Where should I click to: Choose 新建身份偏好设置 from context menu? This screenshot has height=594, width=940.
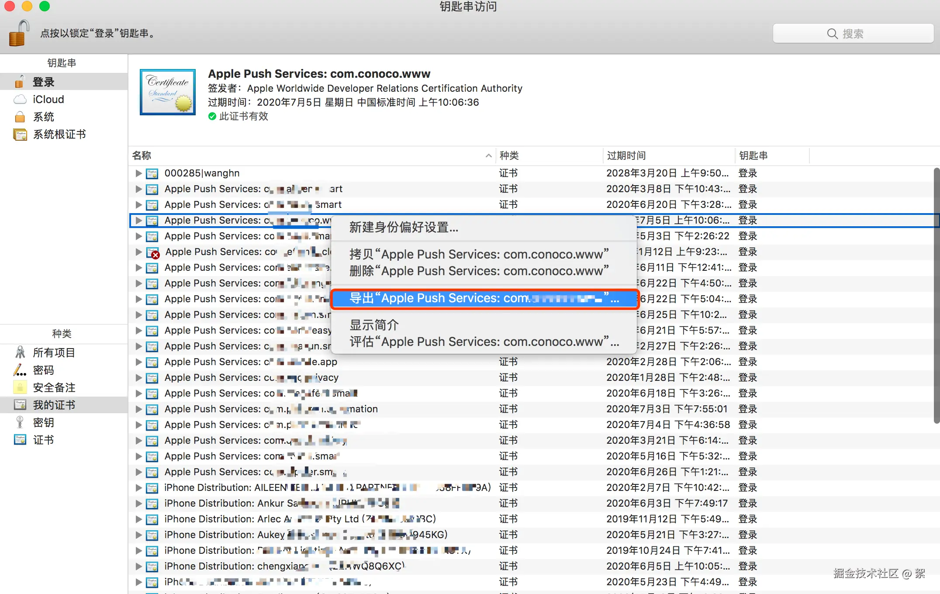[x=404, y=227]
